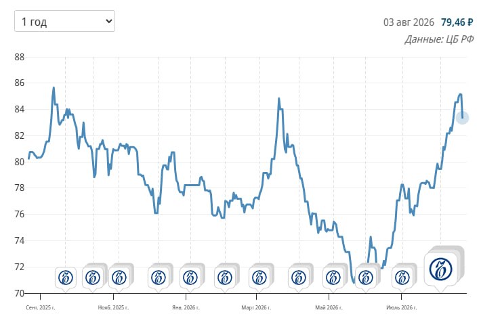Open the "1 год" period dropdown
Image resolution: width=479 pixels, height=325 pixels.
click(64, 21)
